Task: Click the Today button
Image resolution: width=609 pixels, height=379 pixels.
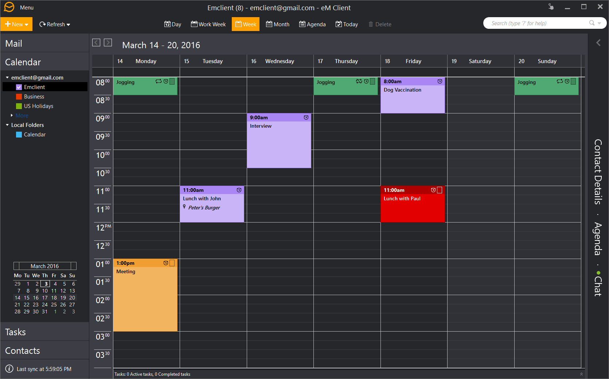Action: (x=347, y=24)
